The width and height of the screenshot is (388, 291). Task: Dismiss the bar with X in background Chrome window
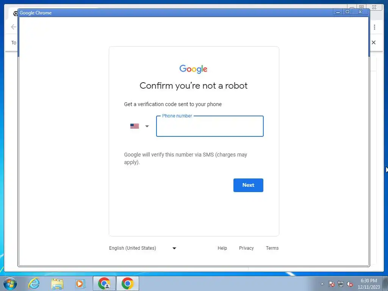click(374, 42)
